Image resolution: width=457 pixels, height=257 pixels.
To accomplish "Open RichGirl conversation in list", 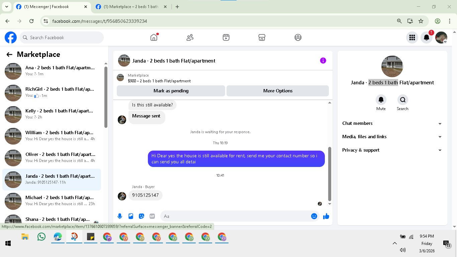I will 52,92.
